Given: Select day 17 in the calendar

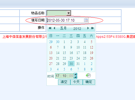Looking at the screenshot, I should point(78,53).
